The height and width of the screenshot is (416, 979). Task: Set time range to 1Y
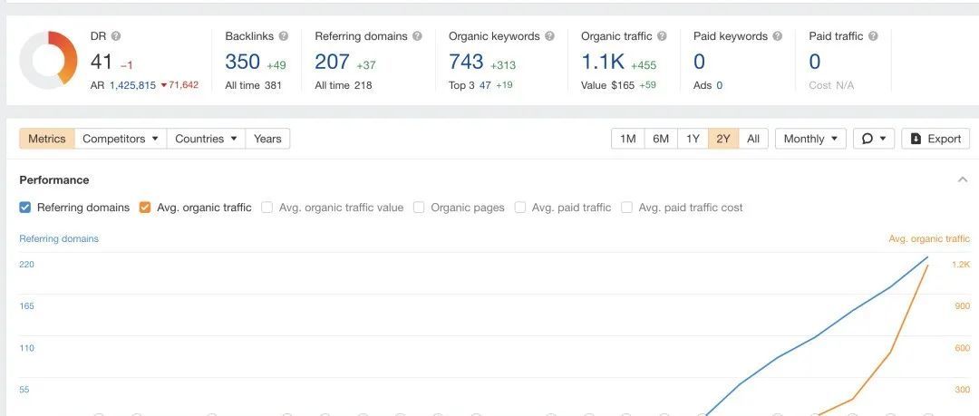(x=693, y=139)
